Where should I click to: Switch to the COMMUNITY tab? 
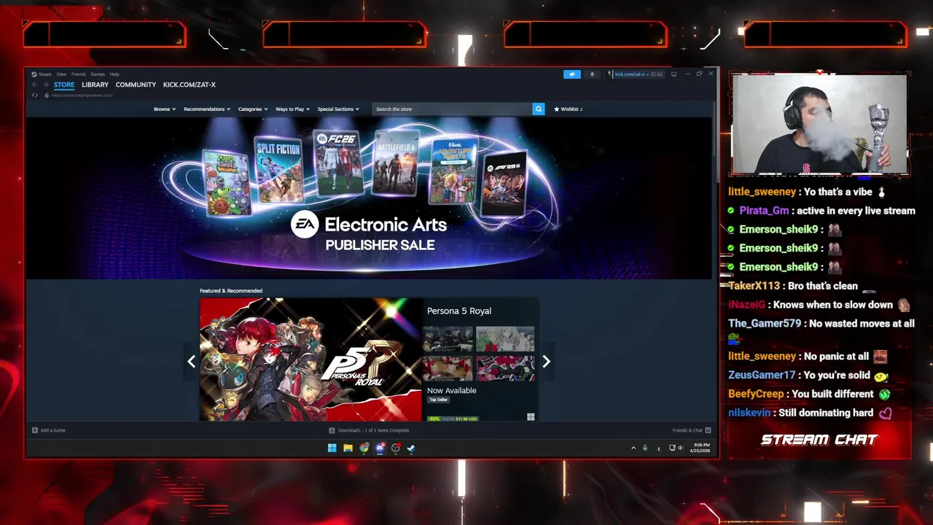pos(136,85)
